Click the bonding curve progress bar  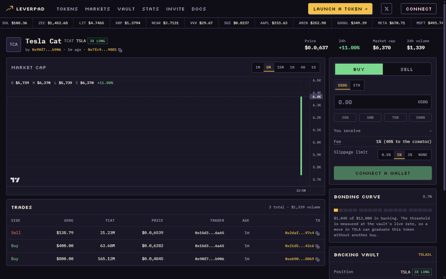pyautogui.click(x=383, y=210)
